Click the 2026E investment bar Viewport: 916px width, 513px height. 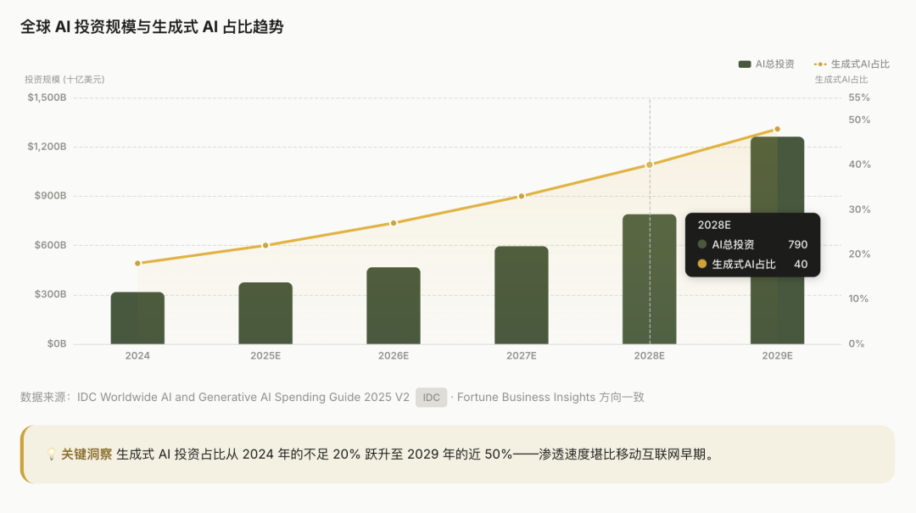[394, 305]
